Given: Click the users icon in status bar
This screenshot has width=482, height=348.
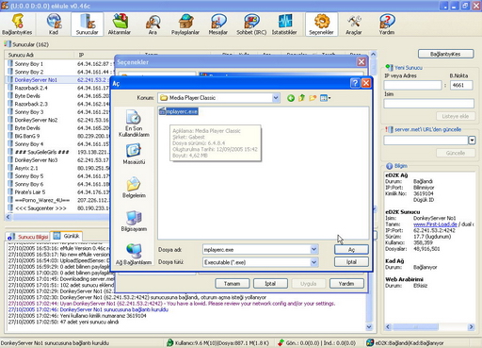Looking at the screenshot, I should [x=169, y=343].
